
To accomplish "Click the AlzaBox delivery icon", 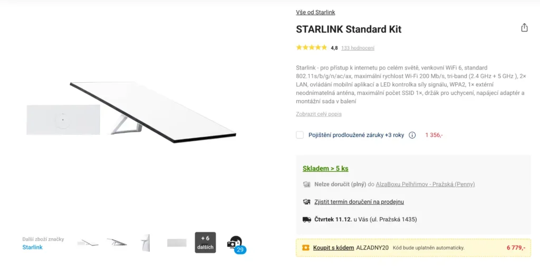I will 306,184.
